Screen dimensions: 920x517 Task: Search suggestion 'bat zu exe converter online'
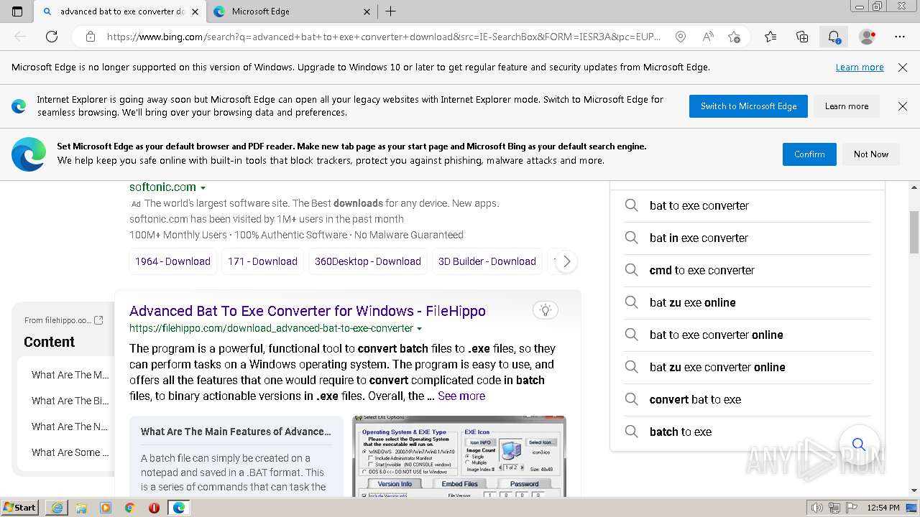pyautogui.click(x=747, y=367)
